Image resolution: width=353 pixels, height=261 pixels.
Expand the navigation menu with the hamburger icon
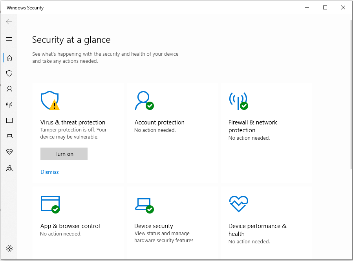click(x=9, y=39)
